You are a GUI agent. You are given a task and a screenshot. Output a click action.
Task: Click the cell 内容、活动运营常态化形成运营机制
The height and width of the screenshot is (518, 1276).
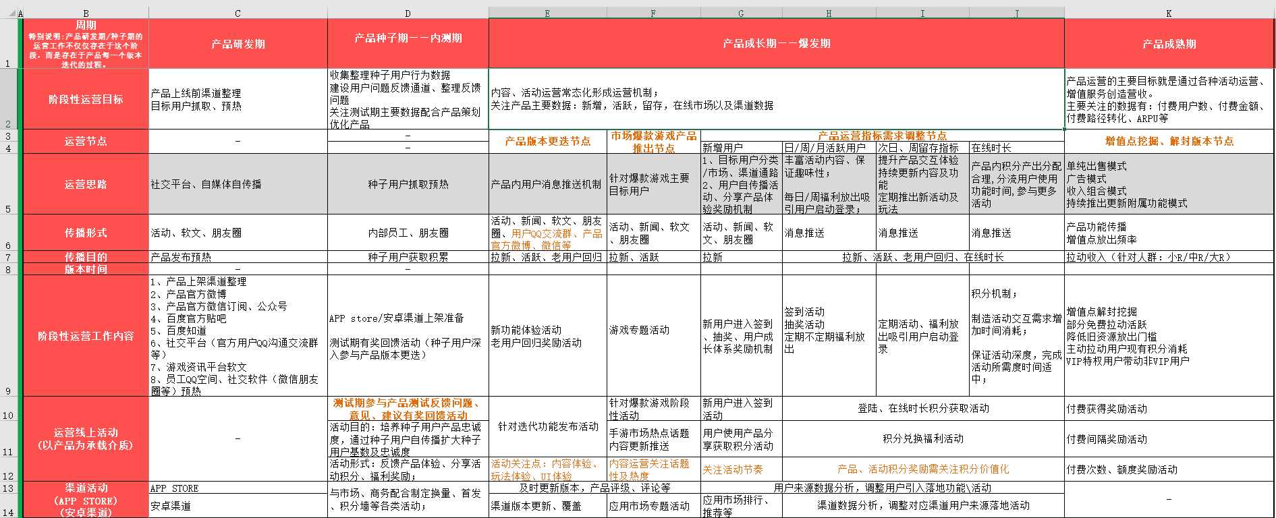776,99
